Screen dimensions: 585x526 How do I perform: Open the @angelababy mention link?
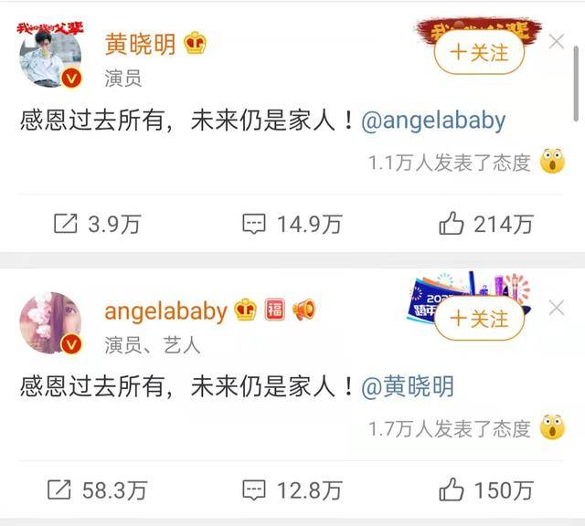pyautogui.click(x=433, y=121)
